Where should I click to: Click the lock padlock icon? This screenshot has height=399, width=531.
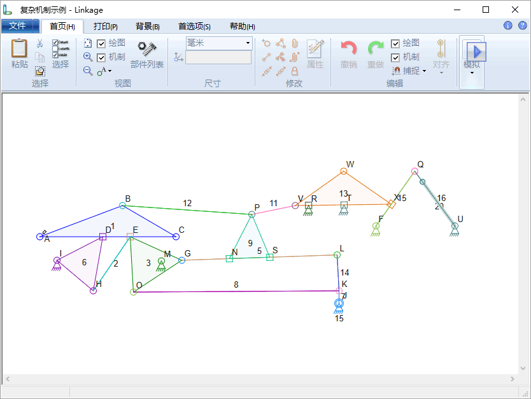tap(295, 71)
